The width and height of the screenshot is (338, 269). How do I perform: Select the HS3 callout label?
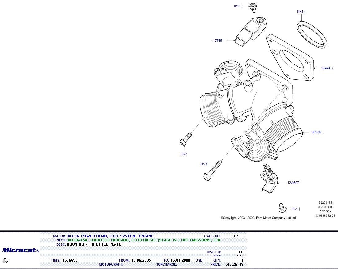204,164
